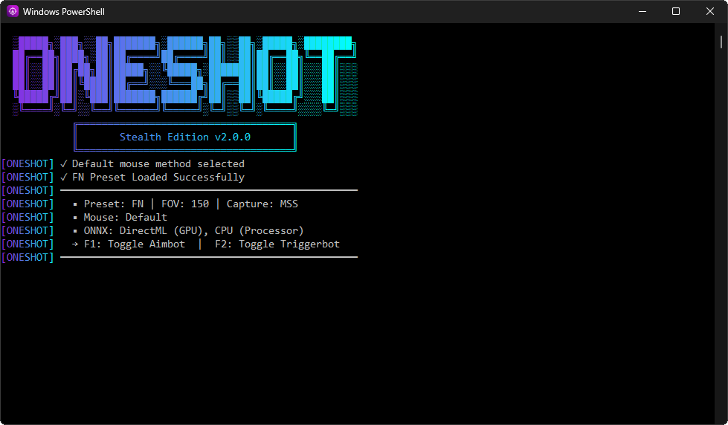The image size is (728, 425).
Task: Click the F2: Toggle Triggerbot text
Action: 277,244
